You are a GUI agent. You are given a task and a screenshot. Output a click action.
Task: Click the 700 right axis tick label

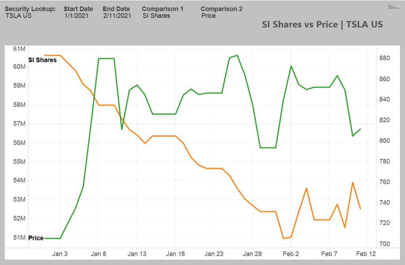[384, 244]
